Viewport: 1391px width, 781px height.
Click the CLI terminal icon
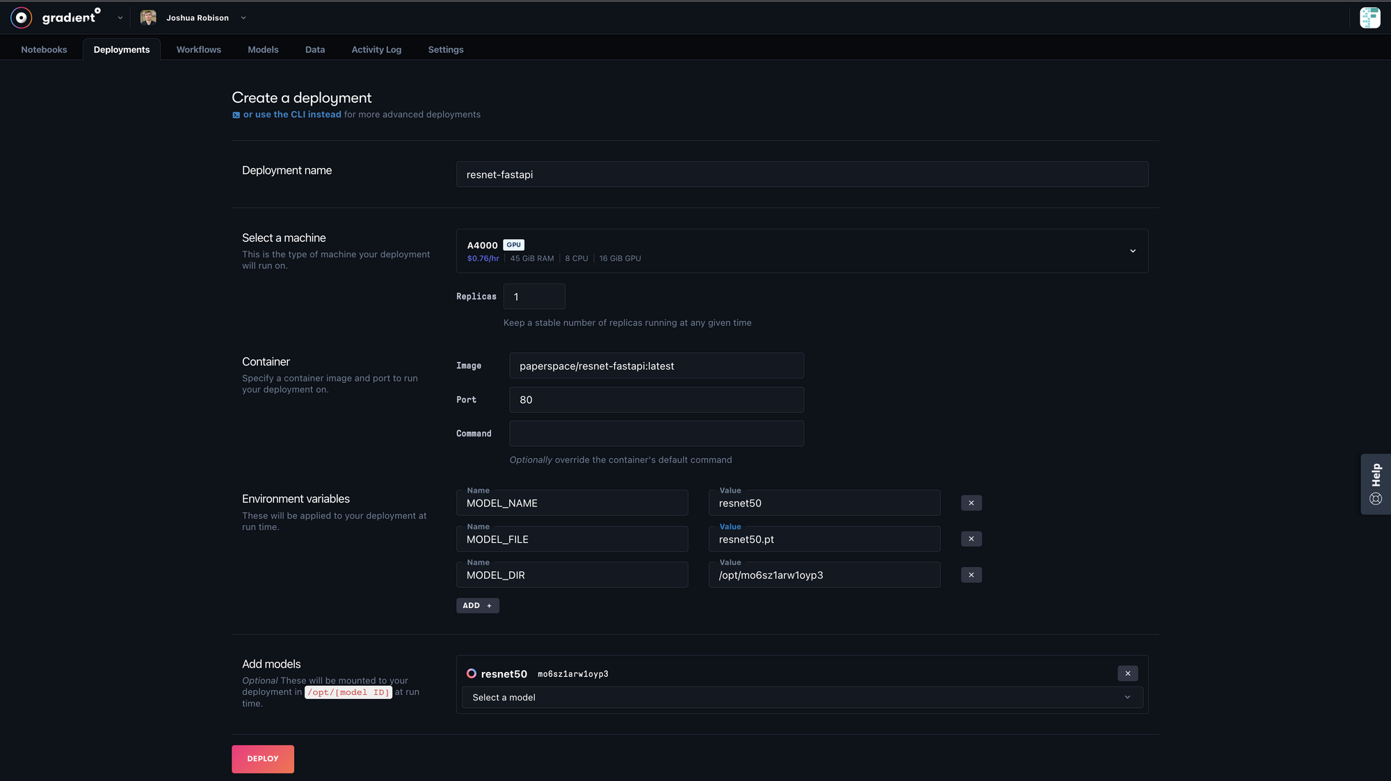(x=236, y=115)
